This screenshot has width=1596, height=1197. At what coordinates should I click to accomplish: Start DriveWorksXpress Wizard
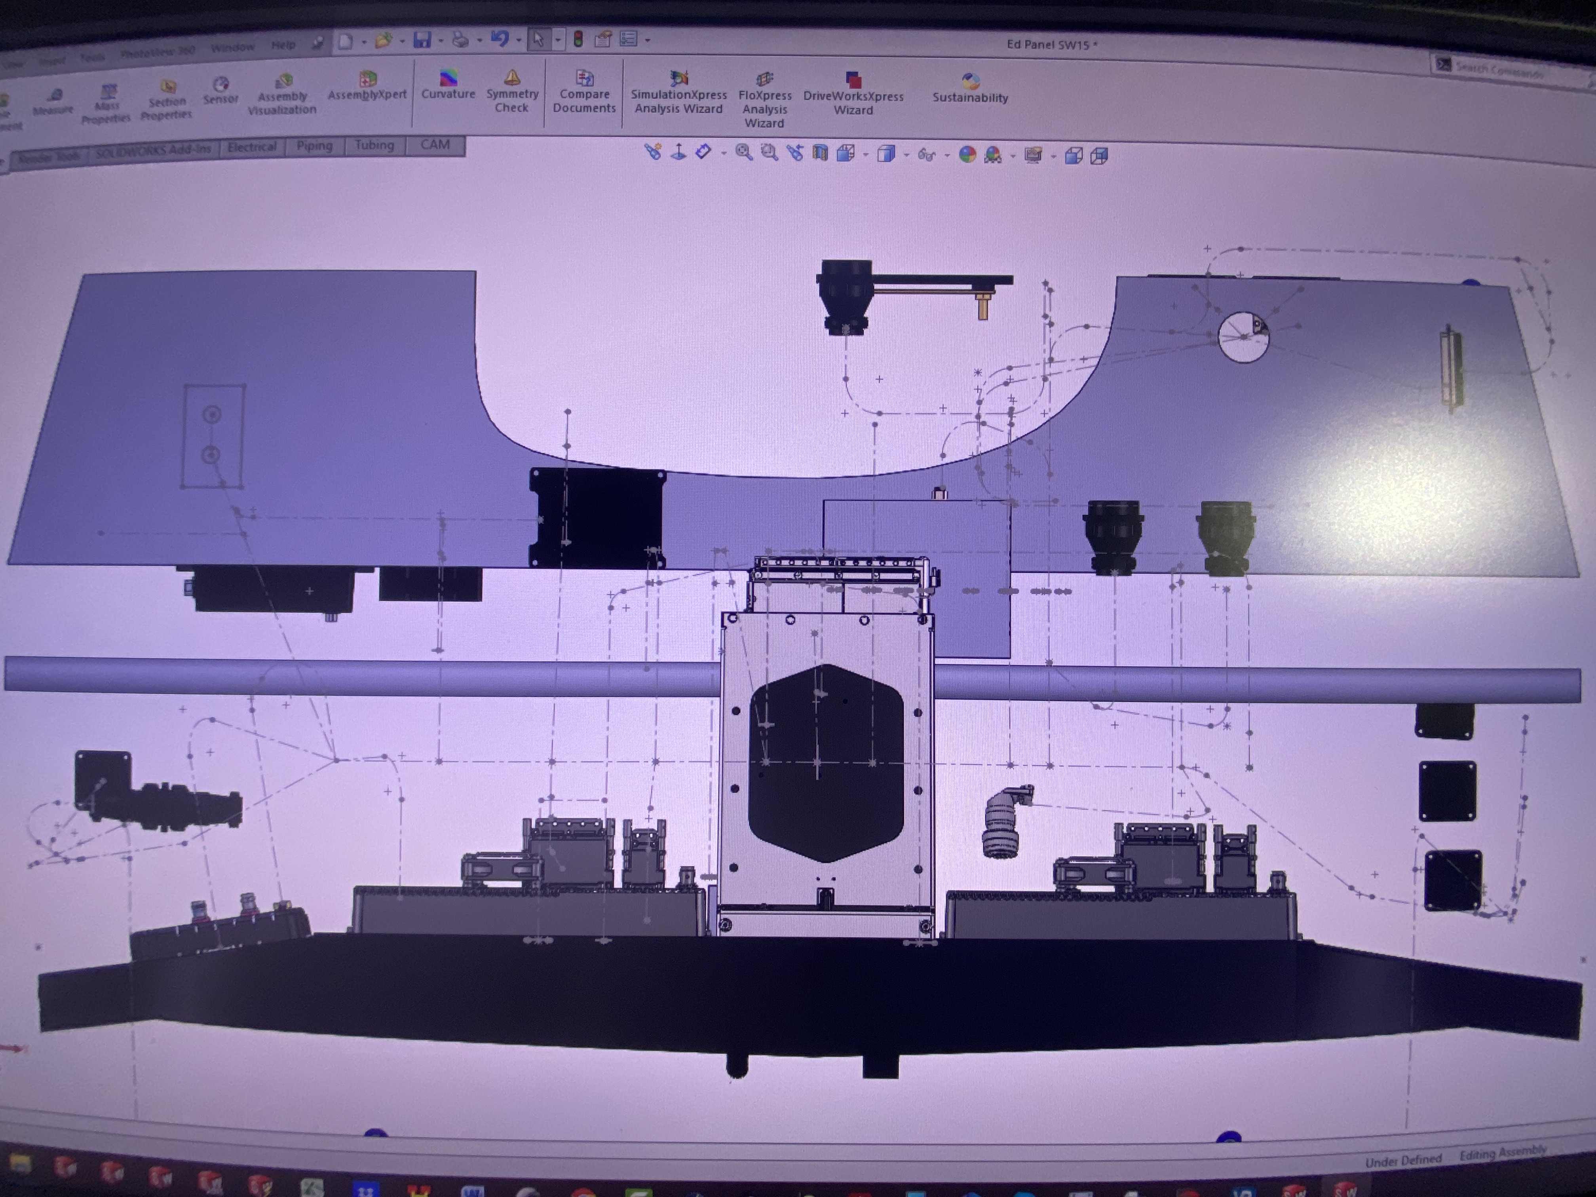pos(853,94)
